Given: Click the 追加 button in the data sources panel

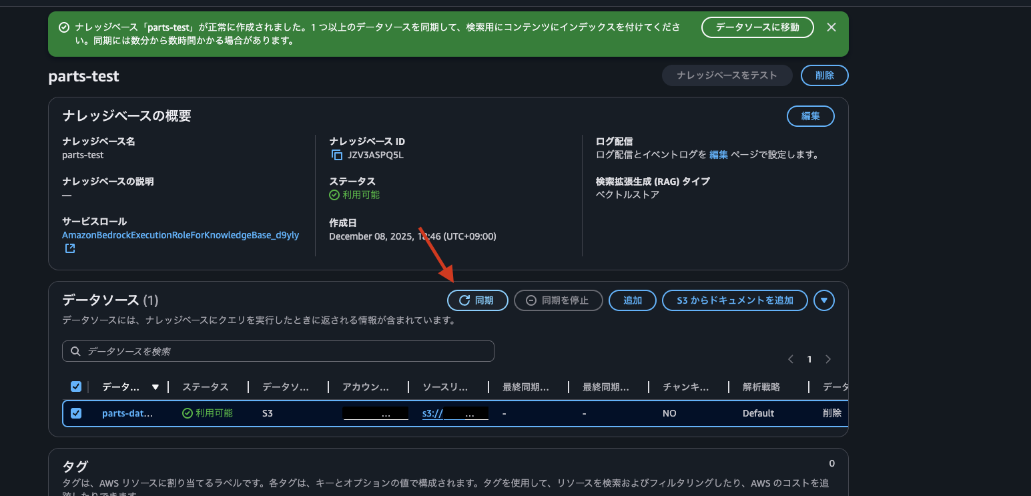Looking at the screenshot, I should pyautogui.click(x=632, y=300).
